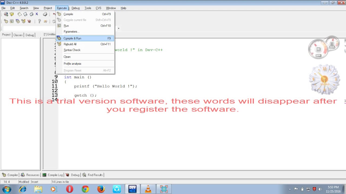
Task: Click the Save toolbar icon
Action: (x=25, y=14)
